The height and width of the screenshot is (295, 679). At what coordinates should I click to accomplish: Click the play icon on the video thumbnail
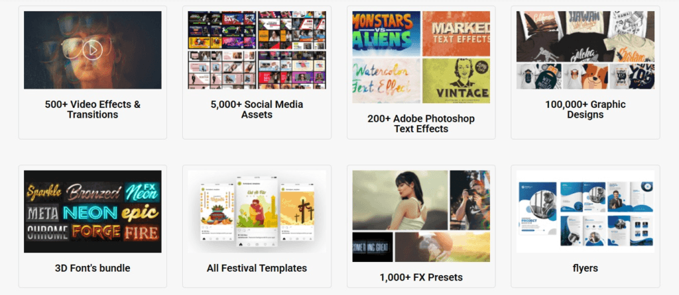[93, 48]
